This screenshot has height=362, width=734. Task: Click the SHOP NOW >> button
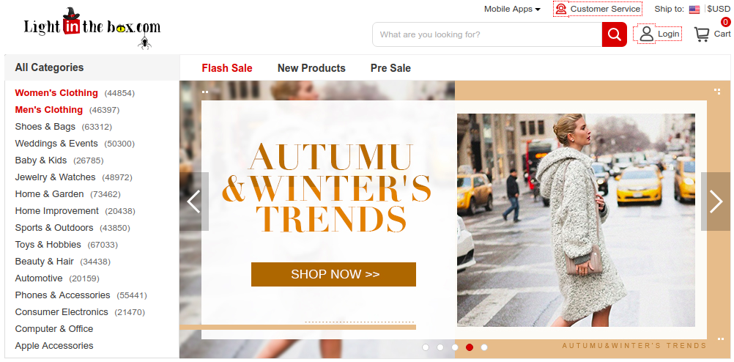[x=333, y=274]
